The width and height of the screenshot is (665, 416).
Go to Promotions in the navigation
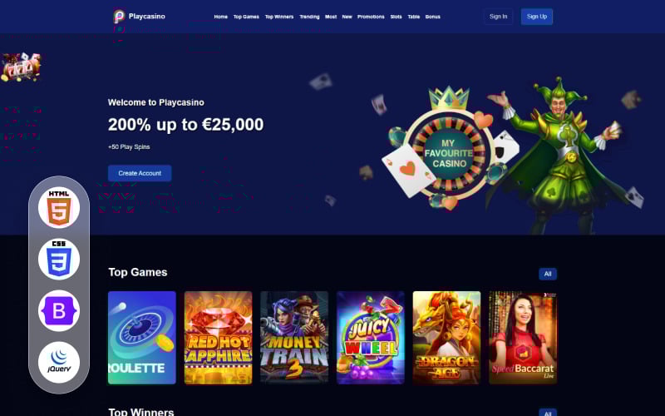(x=371, y=17)
